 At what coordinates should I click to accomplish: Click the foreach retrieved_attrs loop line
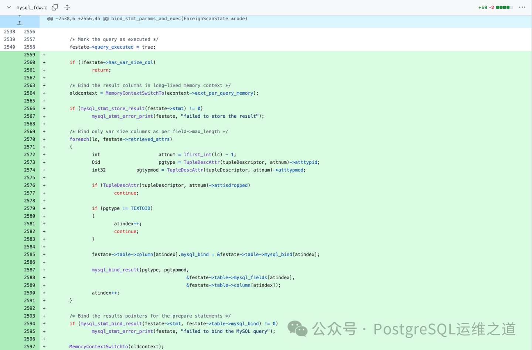coord(121,139)
